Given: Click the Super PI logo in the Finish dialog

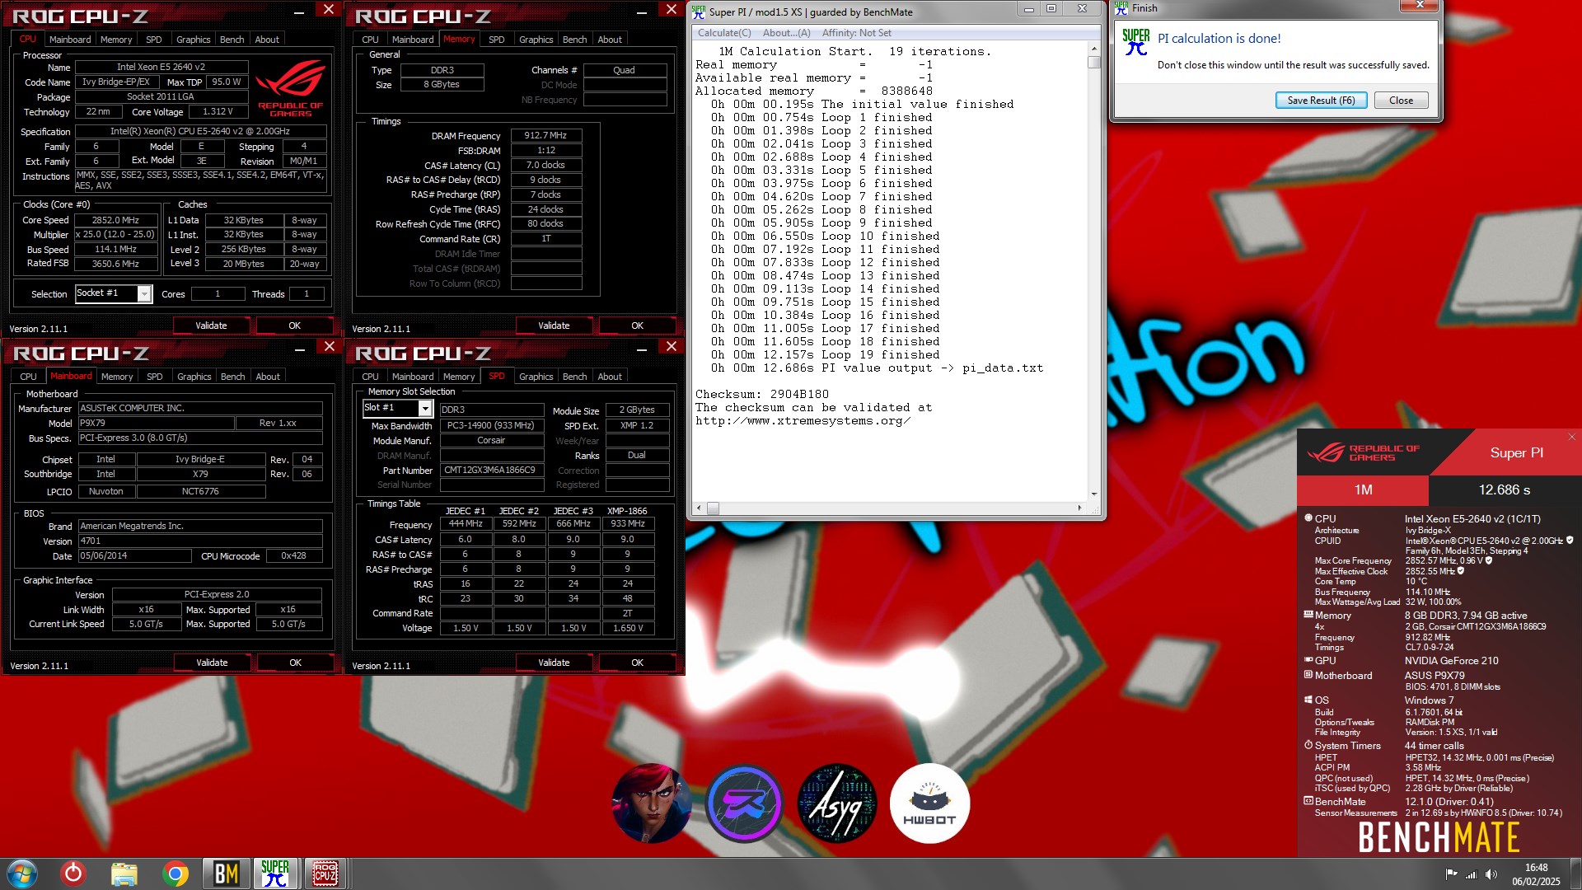Looking at the screenshot, I should click(1136, 42).
